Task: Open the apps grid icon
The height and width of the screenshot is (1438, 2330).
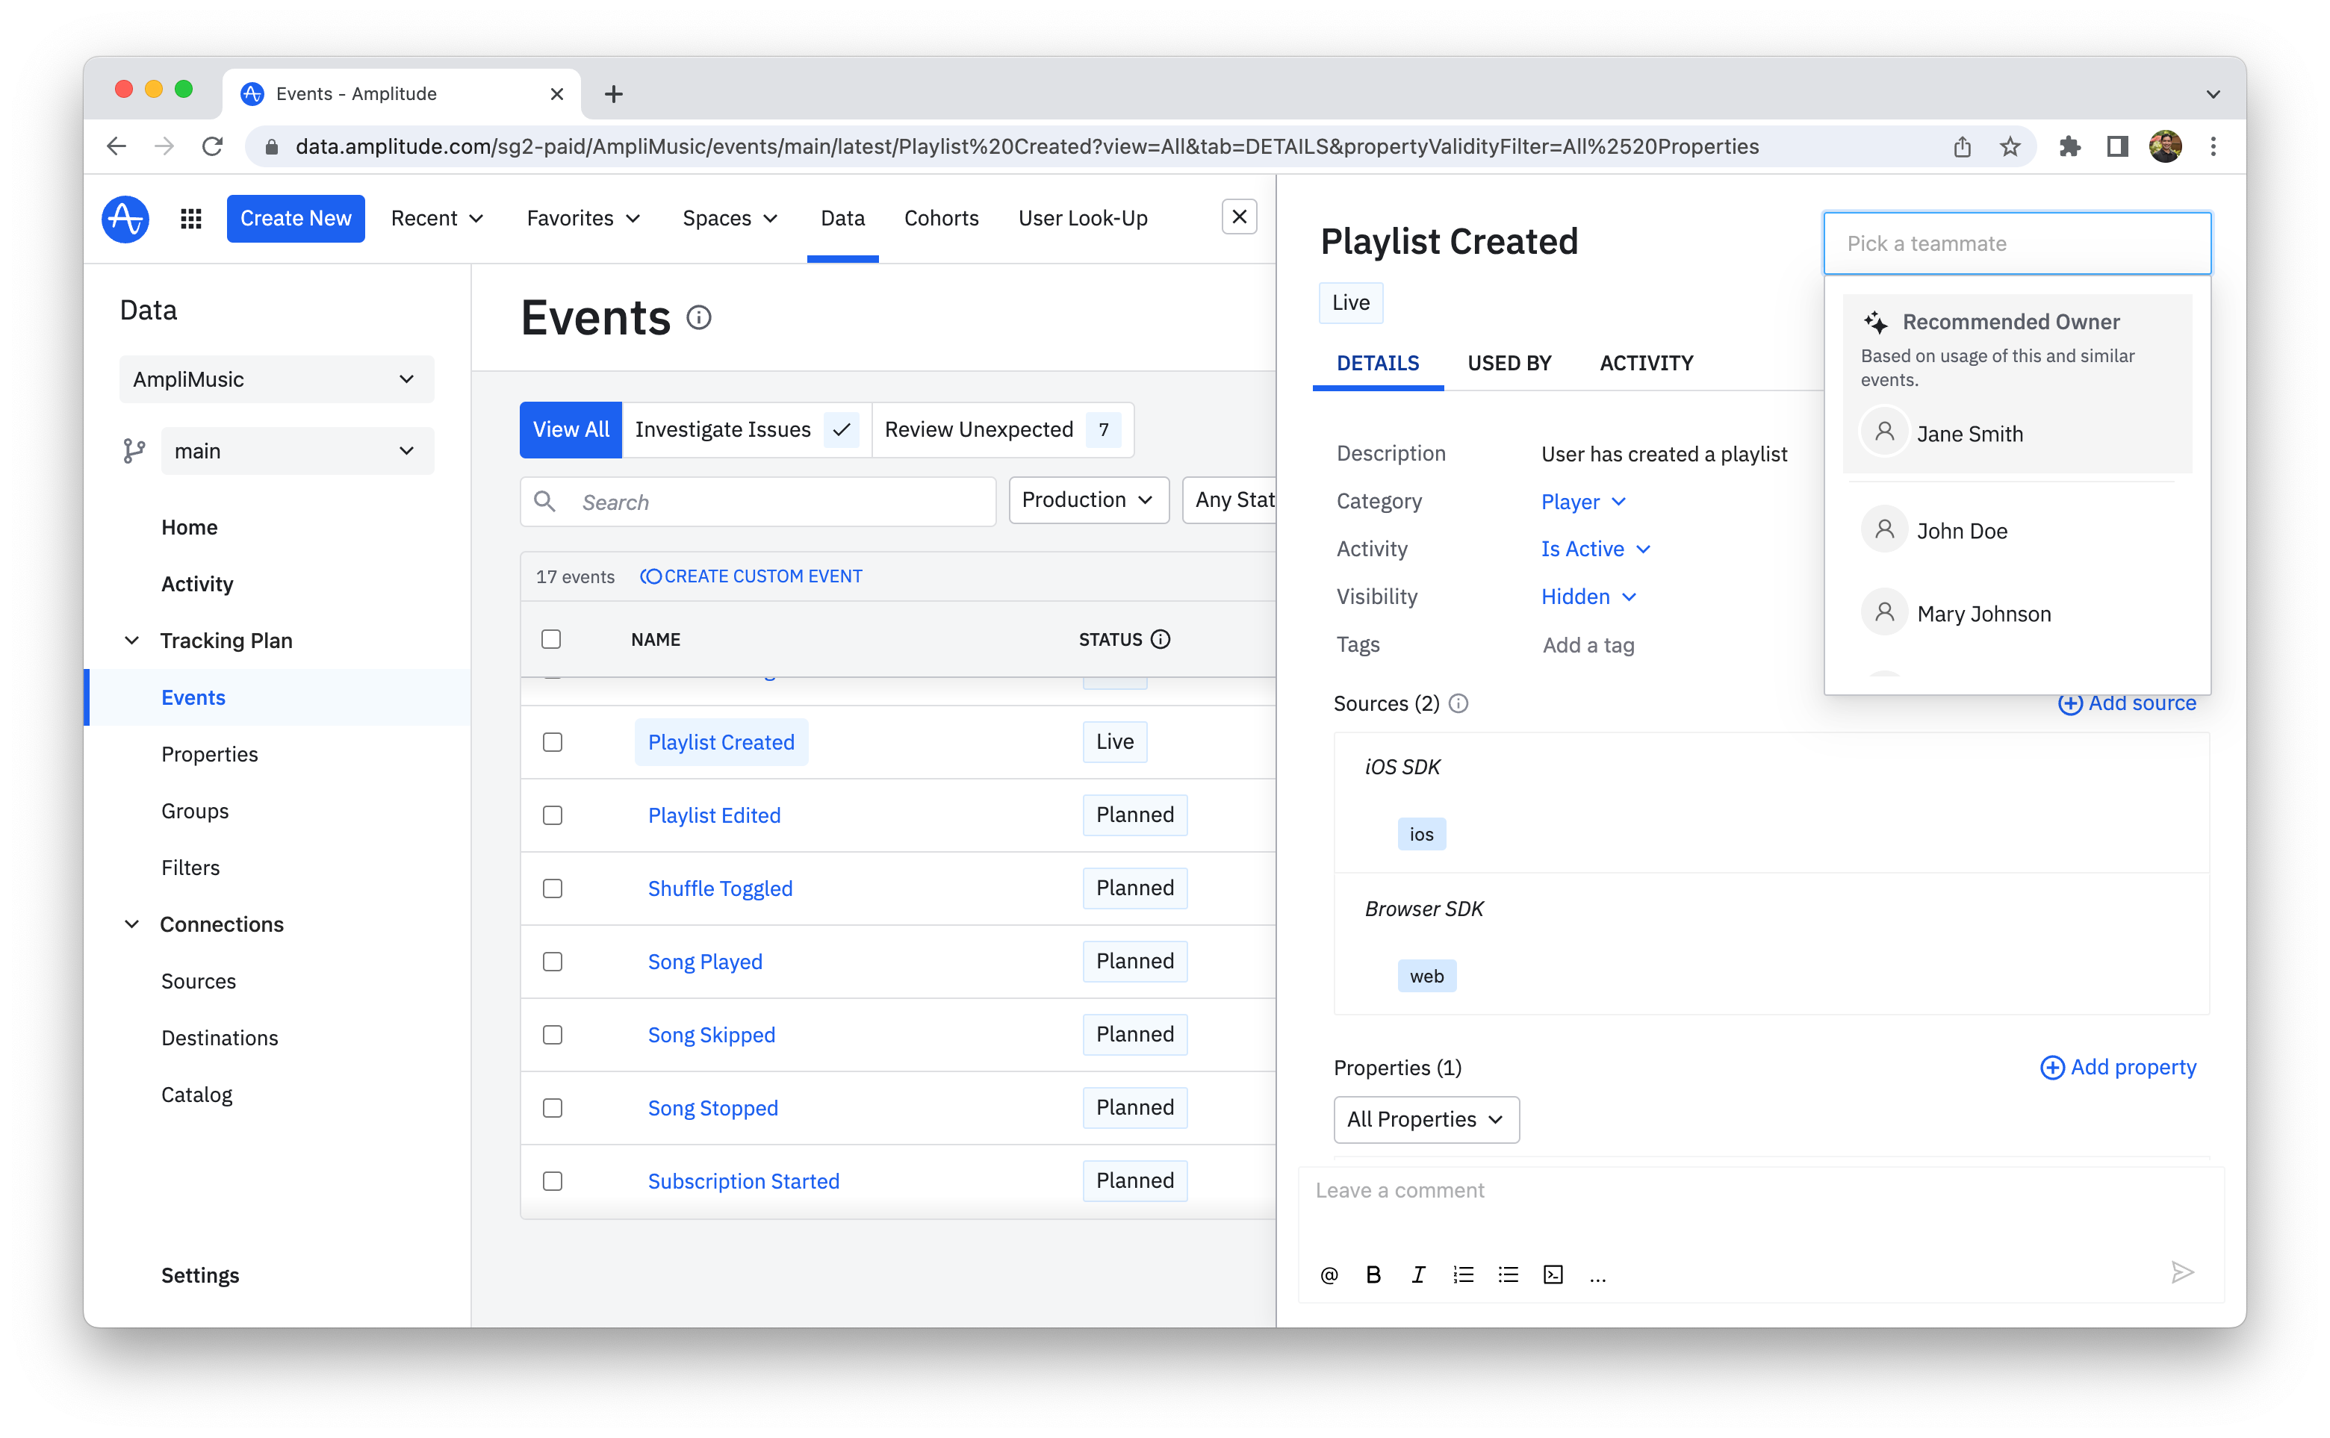Action: click(191, 219)
